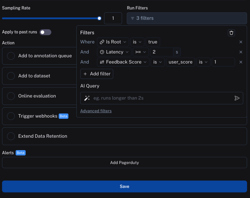Click the Save button

coord(124,186)
